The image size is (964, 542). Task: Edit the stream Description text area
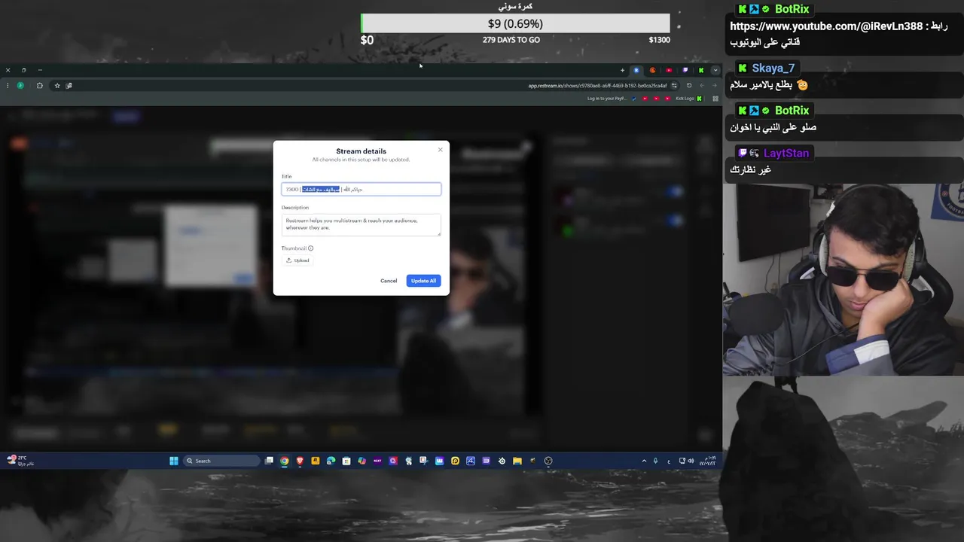(x=361, y=224)
